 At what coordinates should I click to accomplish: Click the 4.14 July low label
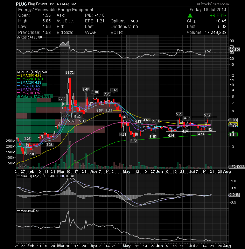[201, 134]
